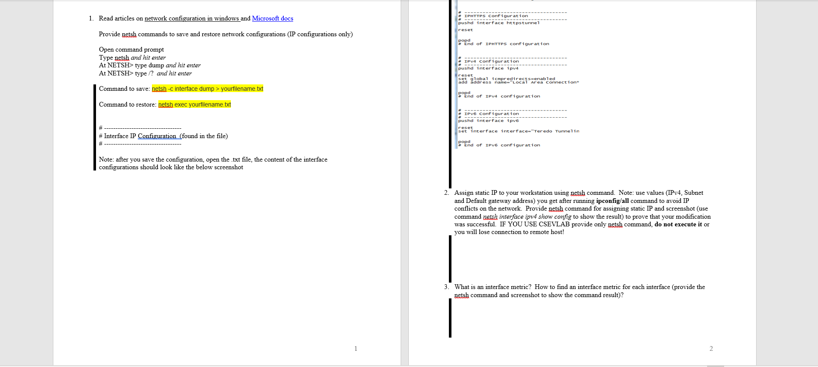
Task: Open the 'Microsoft docs' hyperlink
Action: point(273,18)
